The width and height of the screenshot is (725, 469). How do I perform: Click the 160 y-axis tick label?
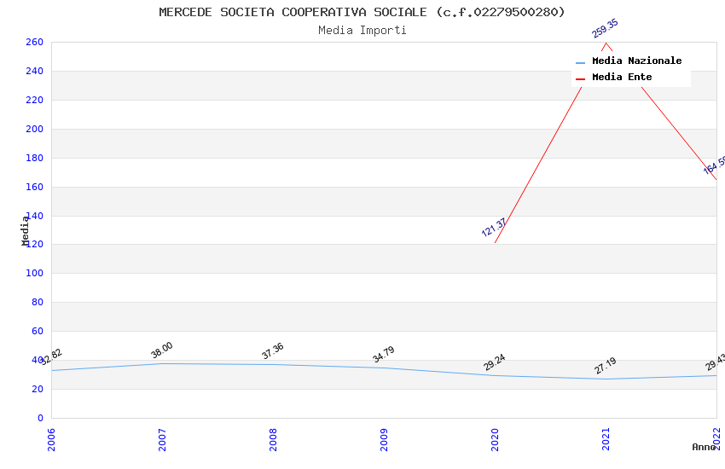pyautogui.click(x=34, y=187)
